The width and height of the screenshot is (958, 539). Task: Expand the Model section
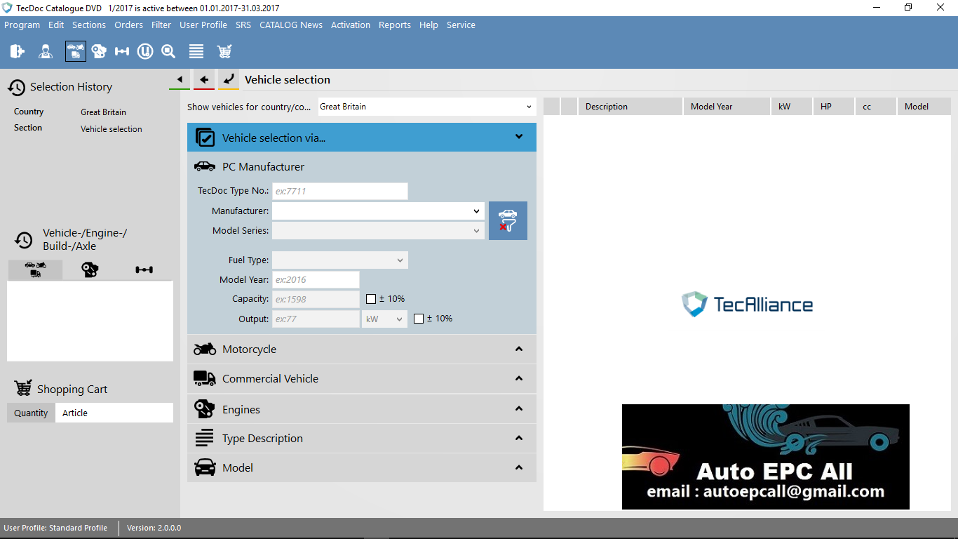click(519, 467)
